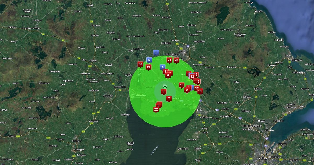Open red marker number 10
This screenshot has height=165, width=314.
[181, 85]
